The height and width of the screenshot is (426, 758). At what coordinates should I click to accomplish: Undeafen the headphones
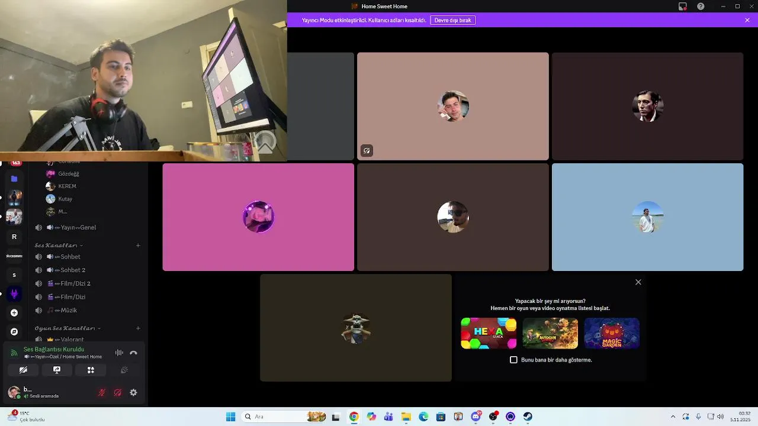pos(118,392)
